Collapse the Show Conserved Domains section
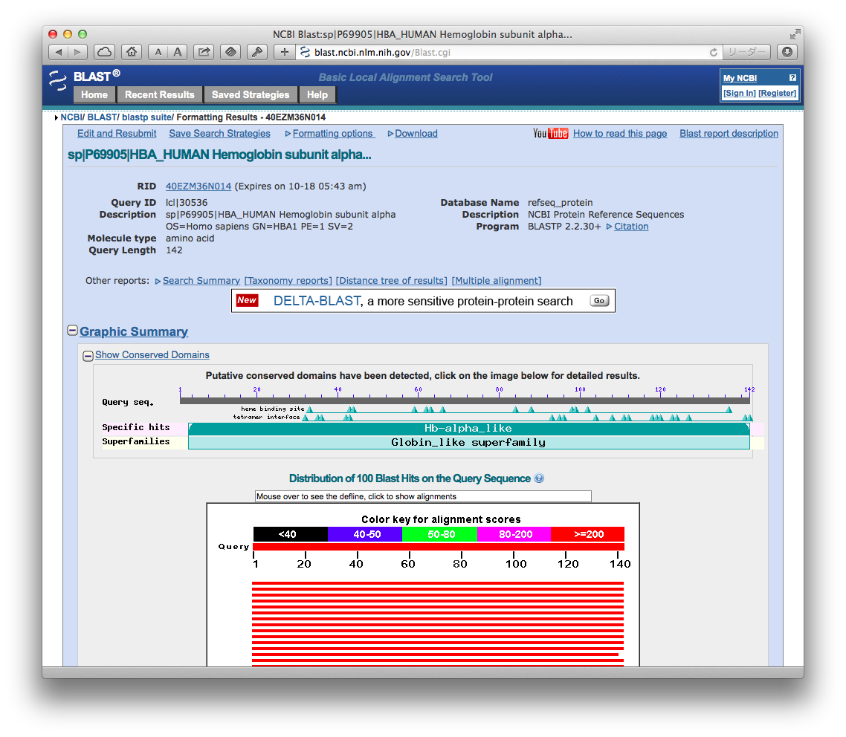The width and height of the screenshot is (846, 737). [88, 356]
